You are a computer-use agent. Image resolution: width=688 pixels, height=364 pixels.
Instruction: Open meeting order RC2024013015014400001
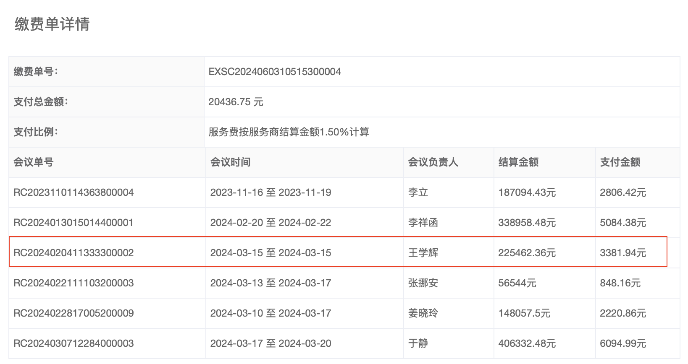tap(74, 223)
